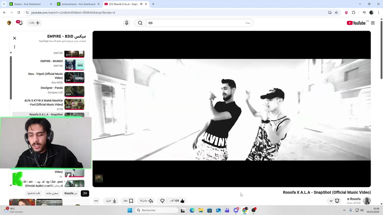Viewport: 383px width, 215px height.
Task: Open media controls icon in toolbar
Action: [x=364, y=13]
